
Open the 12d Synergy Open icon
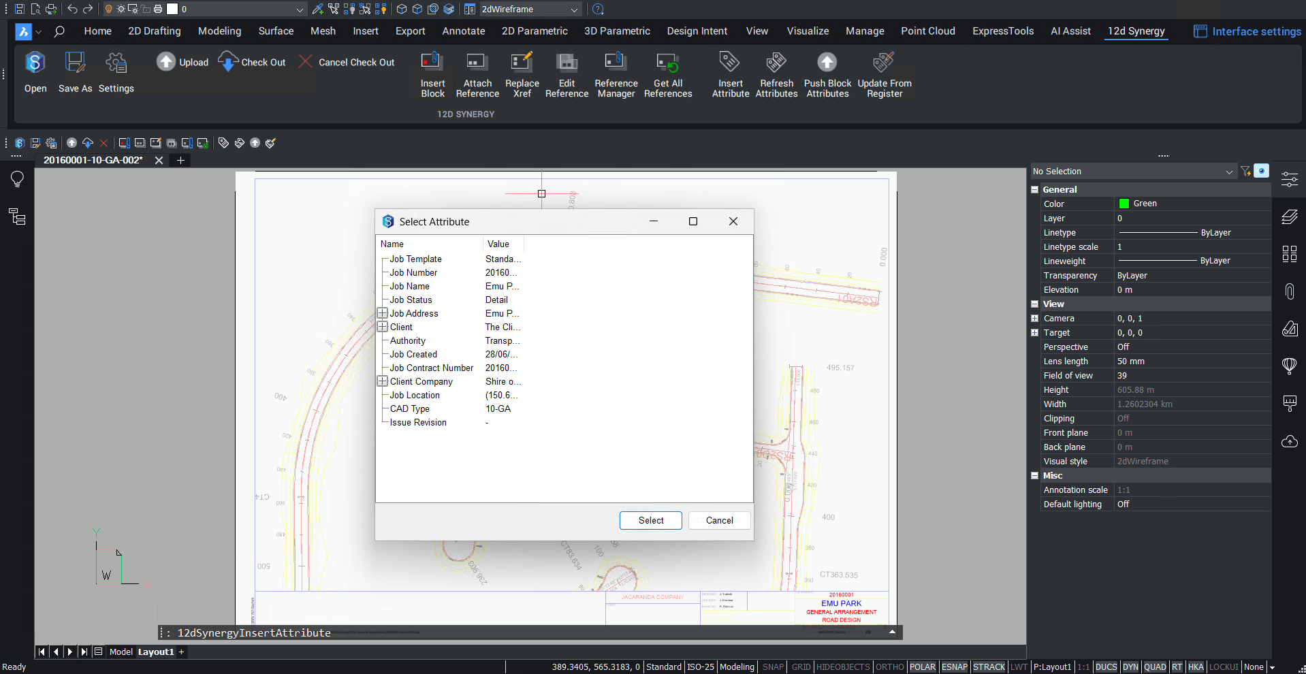pos(35,63)
